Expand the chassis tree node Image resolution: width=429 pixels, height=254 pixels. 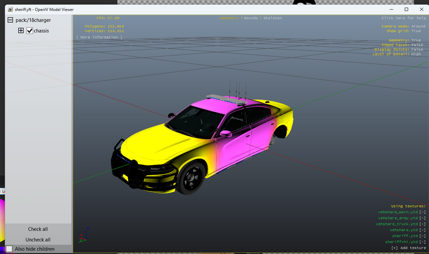21,30
